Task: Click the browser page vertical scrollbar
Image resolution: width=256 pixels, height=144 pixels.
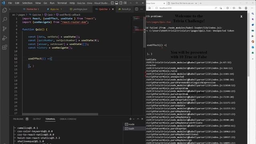Action: pyautogui.click(x=248, y=44)
